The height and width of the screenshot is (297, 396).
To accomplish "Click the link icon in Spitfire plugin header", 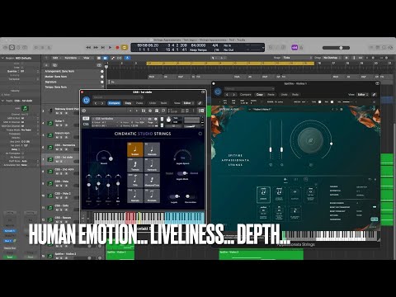I will tap(374, 94).
